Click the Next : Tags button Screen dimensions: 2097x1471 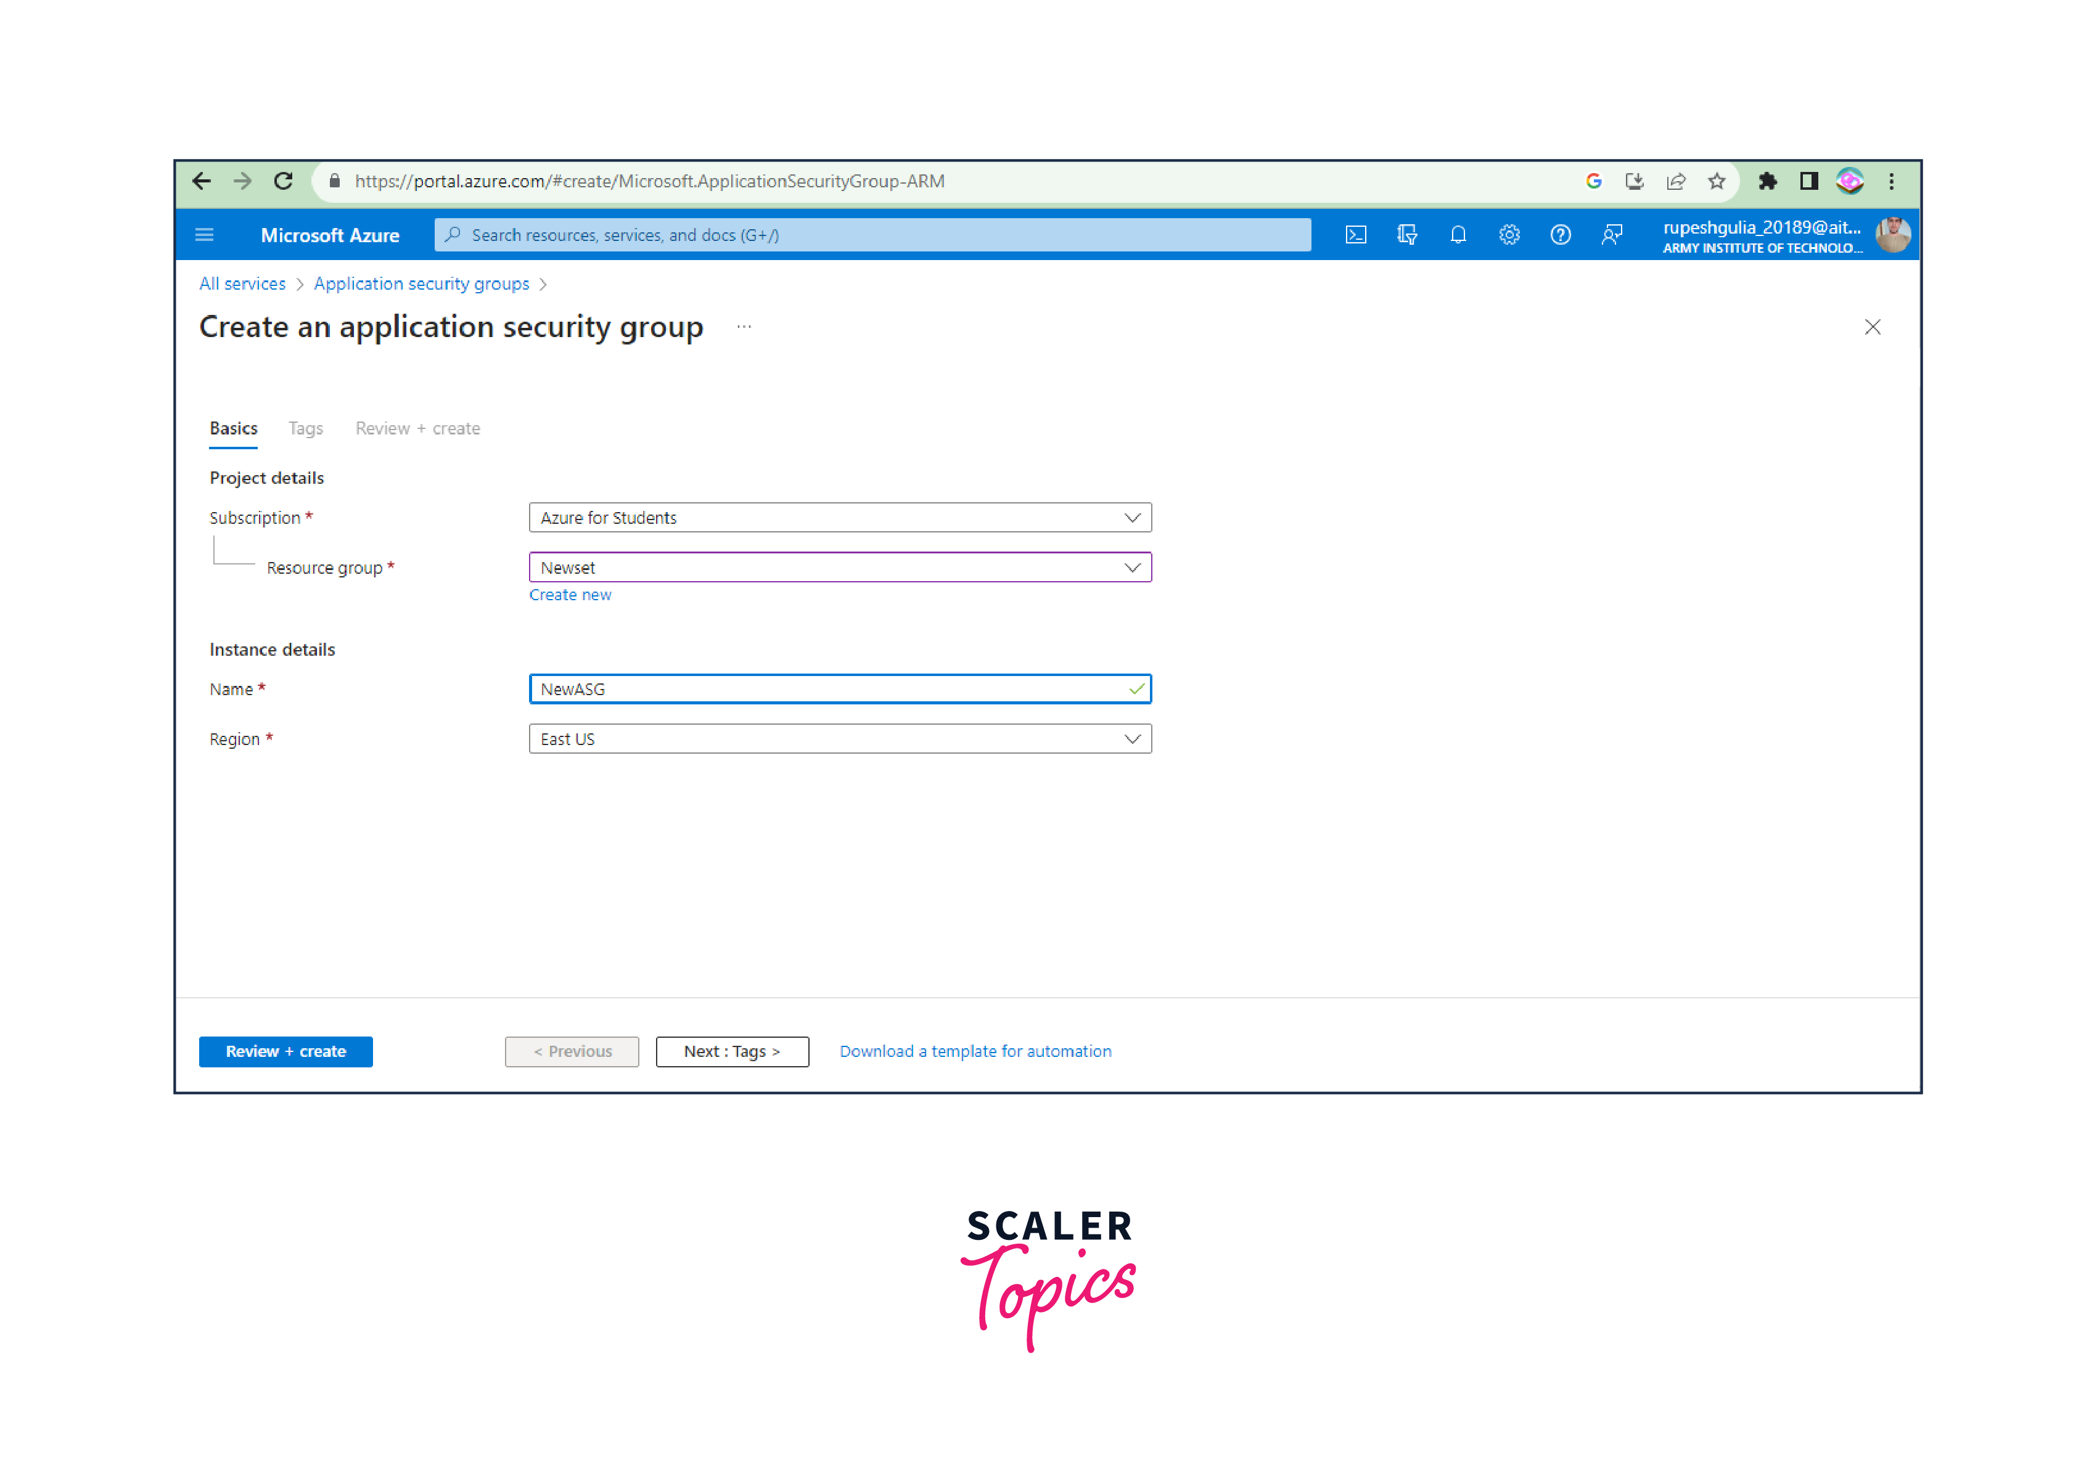(x=731, y=1051)
